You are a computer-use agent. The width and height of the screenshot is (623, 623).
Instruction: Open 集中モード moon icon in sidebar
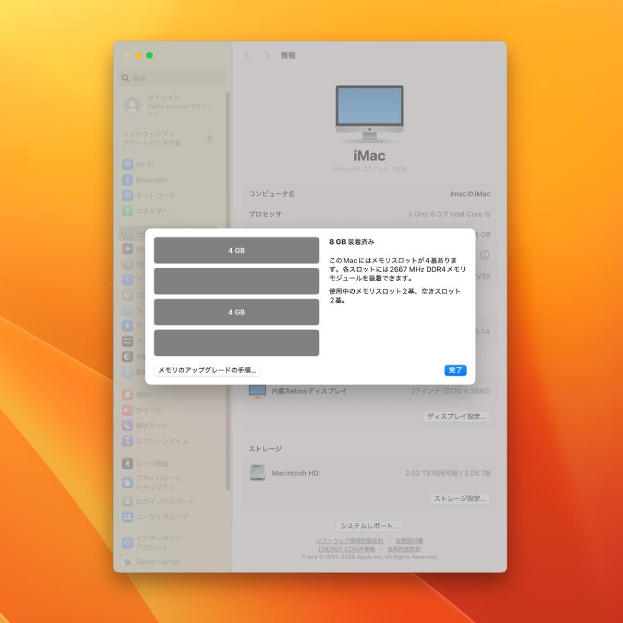click(127, 426)
